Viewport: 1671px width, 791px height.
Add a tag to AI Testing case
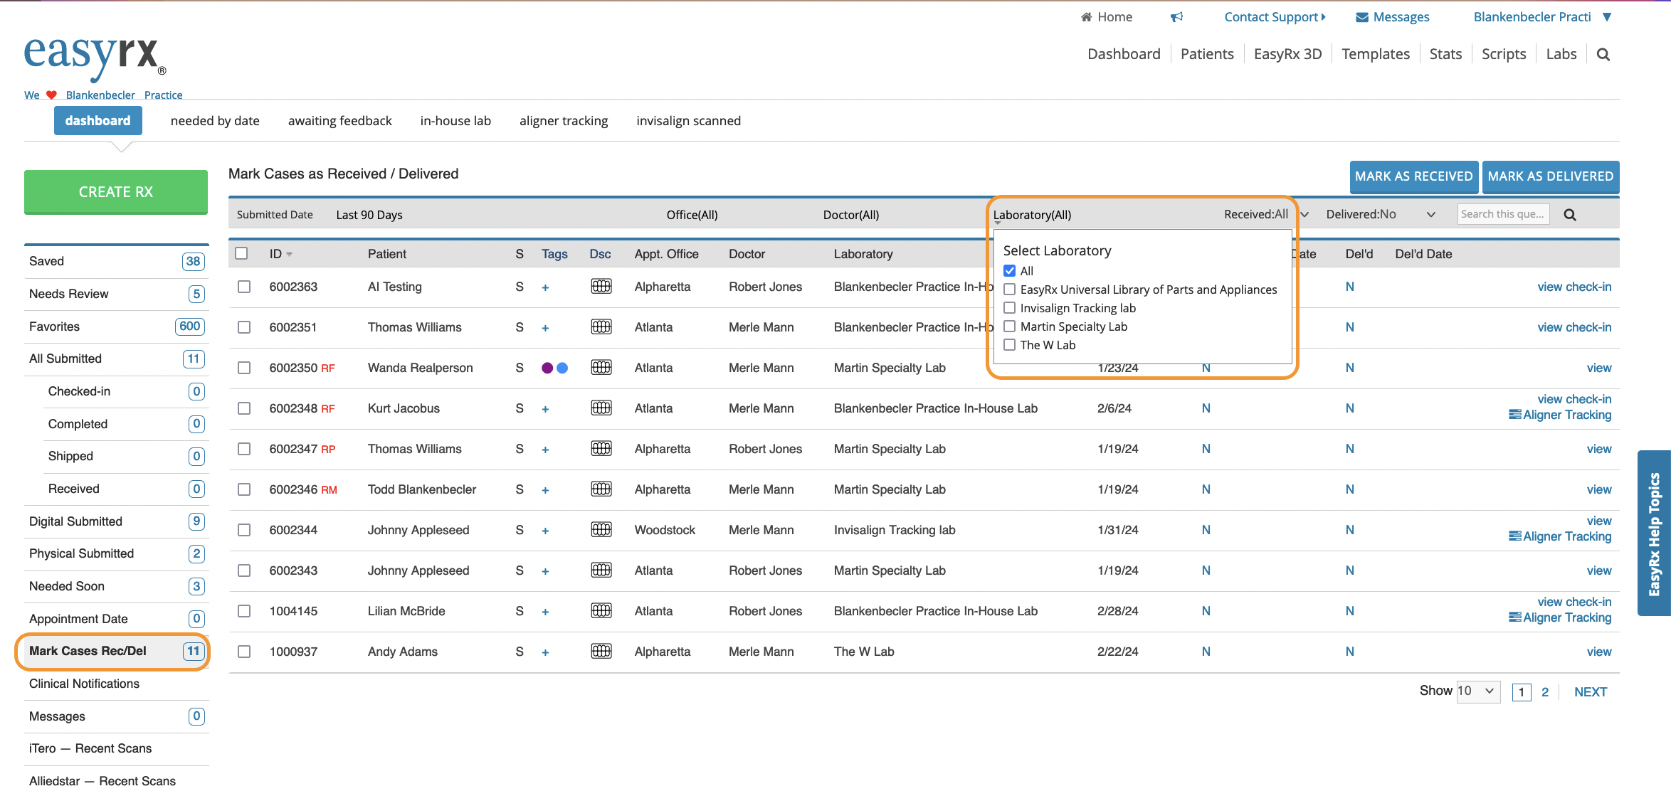545,287
